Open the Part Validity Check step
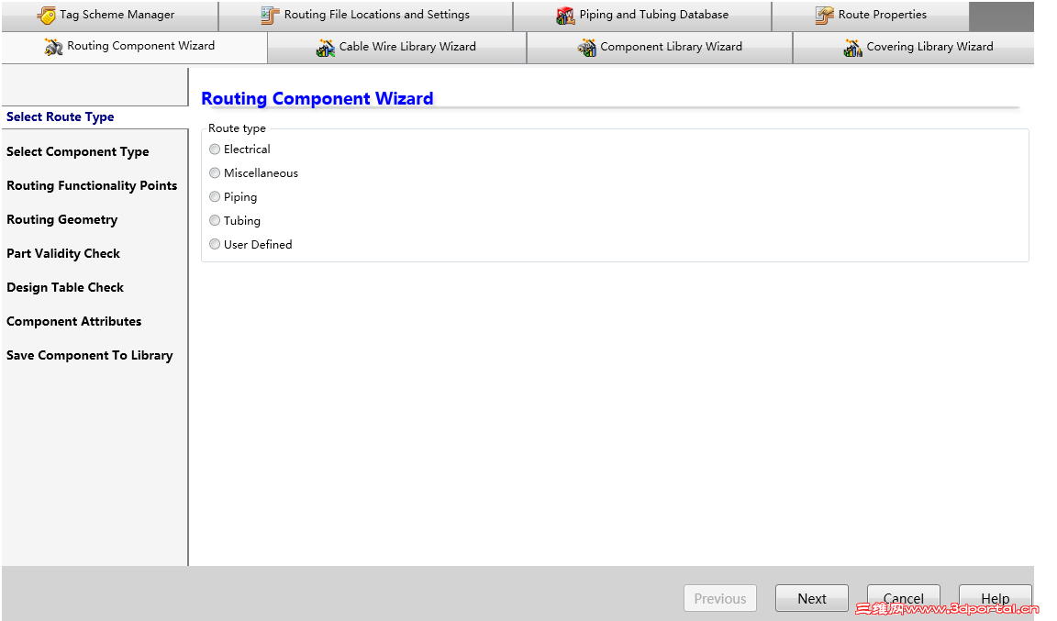Image resolution: width=1057 pixels, height=621 pixels. [63, 253]
